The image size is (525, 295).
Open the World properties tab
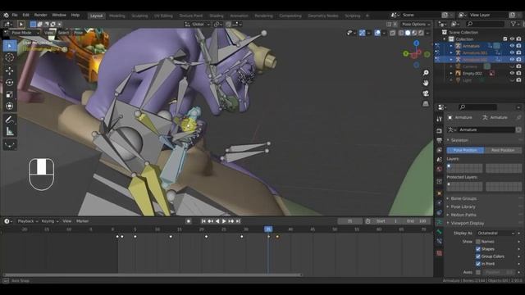pos(440,169)
